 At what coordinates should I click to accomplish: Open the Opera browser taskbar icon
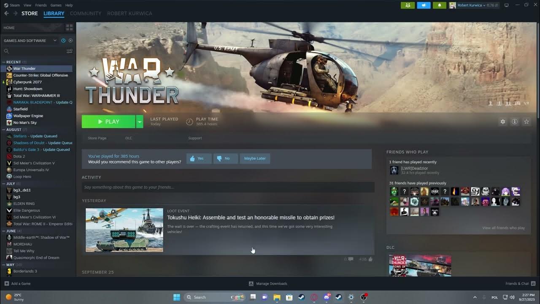314,297
